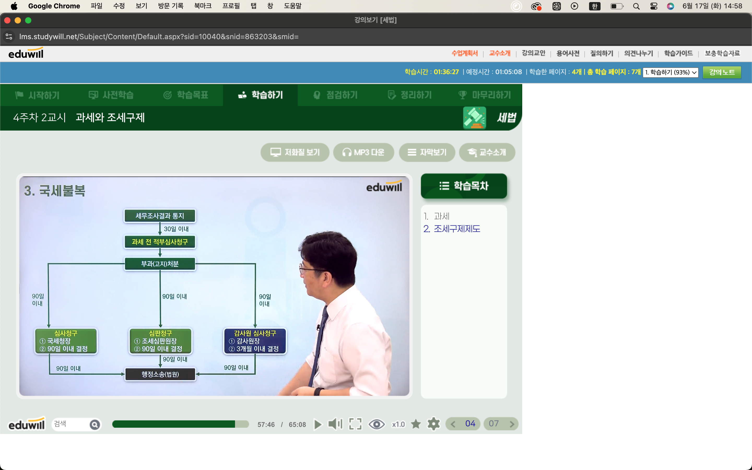Expand the 학습목차 contents list

464,186
